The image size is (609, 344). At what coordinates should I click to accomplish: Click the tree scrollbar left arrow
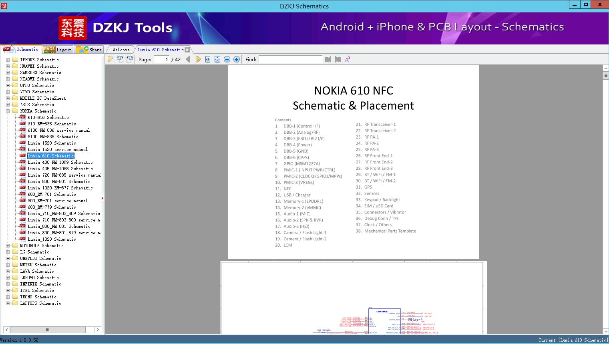coord(6,330)
